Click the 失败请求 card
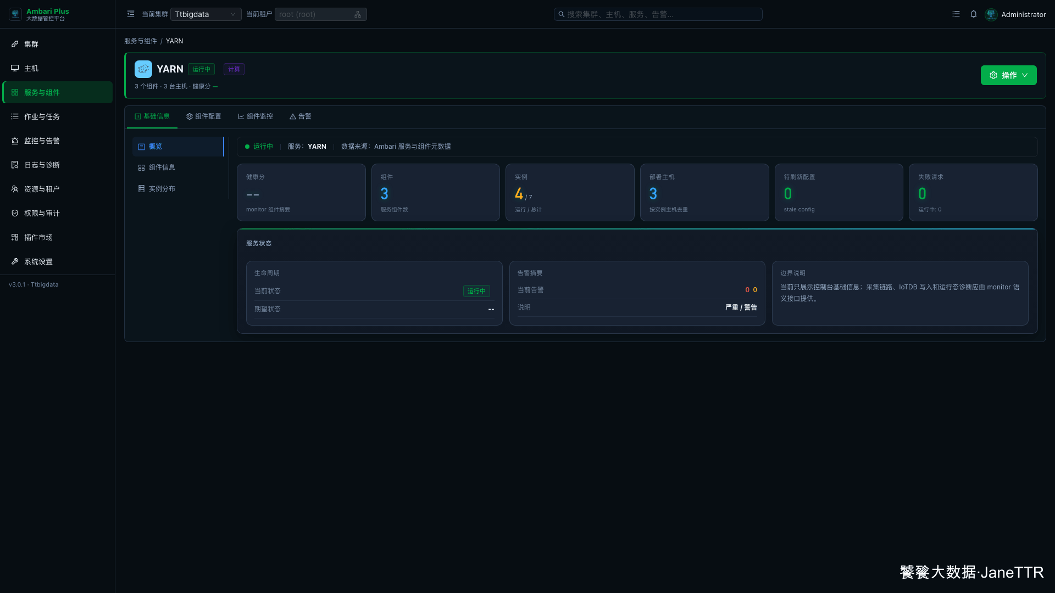This screenshot has height=593, width=1055. coord(973,192)
